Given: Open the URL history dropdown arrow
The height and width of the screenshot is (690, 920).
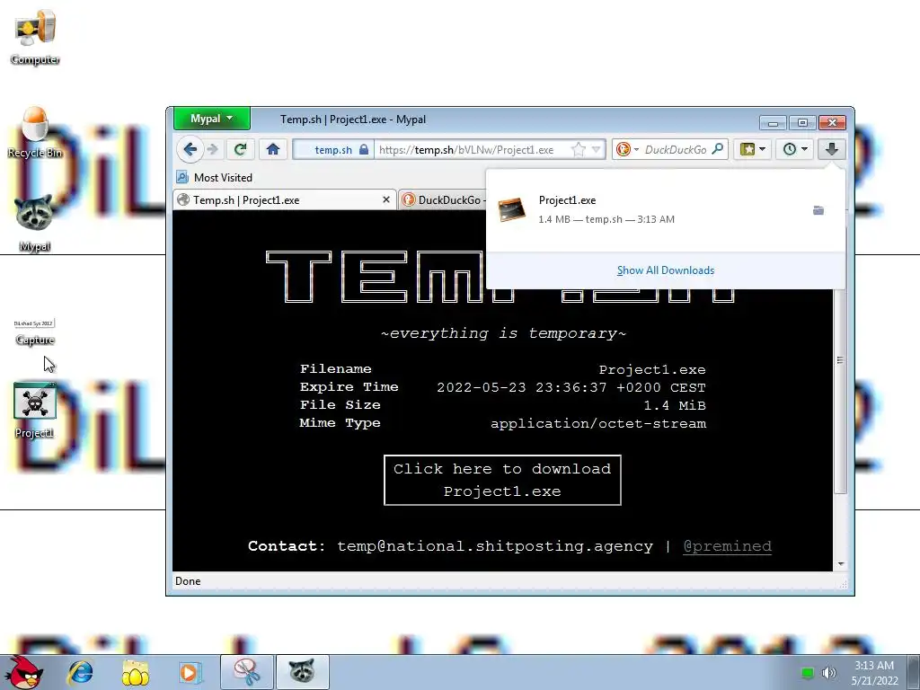Looking at the screenshot, I should pos(597,150).
